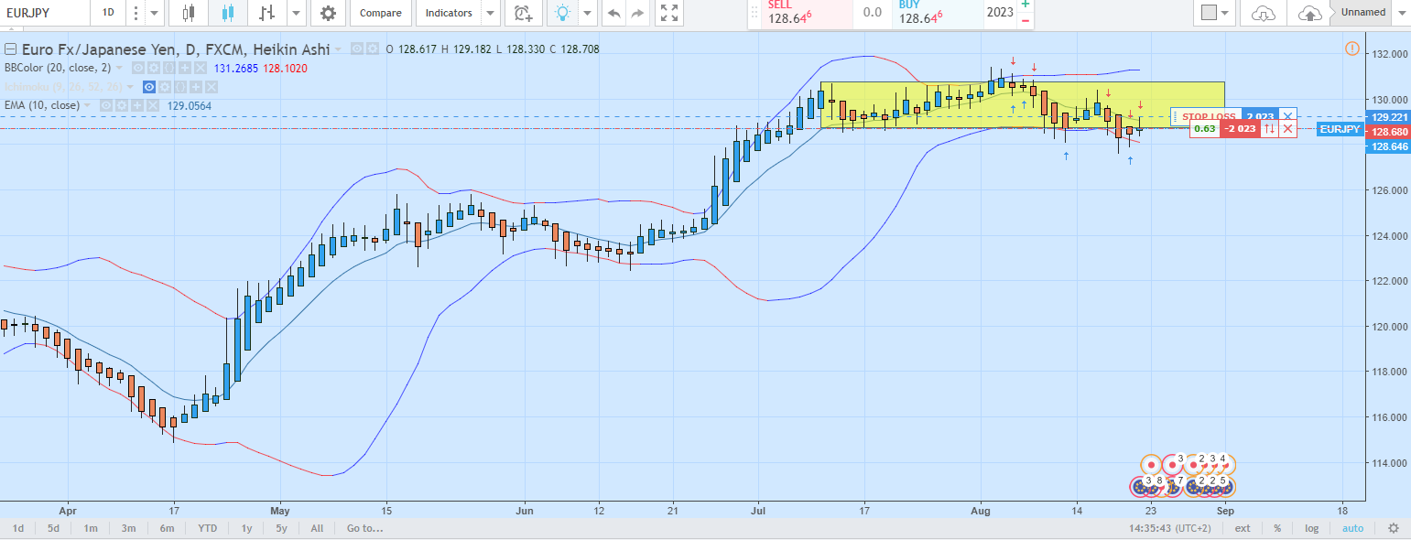Screen dimensions: 1411x540
Task: Toggle logarithmic scale log button
Action: 1312,528
